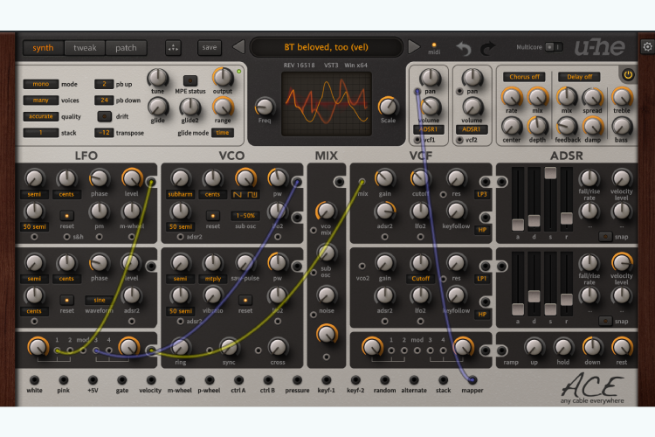Click the pressure output jack

(x=297, y=379)
